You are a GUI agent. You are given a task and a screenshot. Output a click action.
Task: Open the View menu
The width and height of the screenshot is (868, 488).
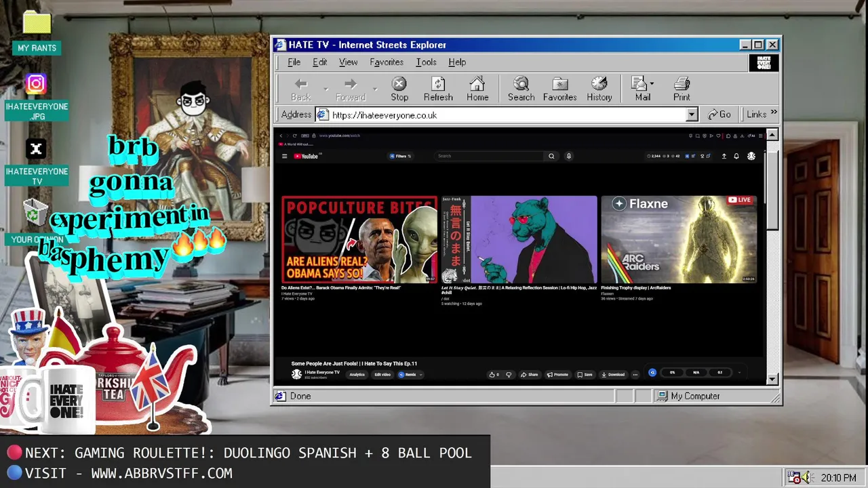point(348,62)
